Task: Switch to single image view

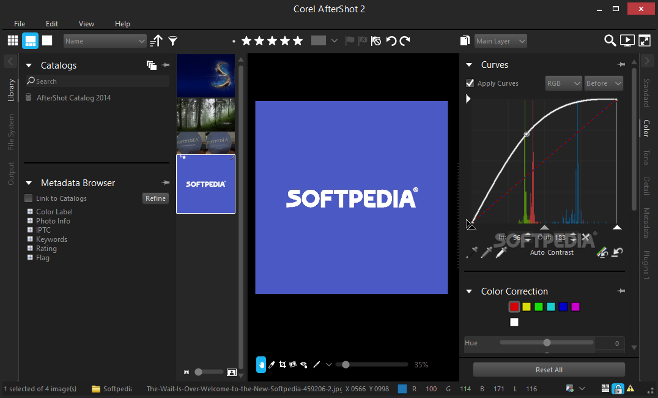Action: [47, 40]
